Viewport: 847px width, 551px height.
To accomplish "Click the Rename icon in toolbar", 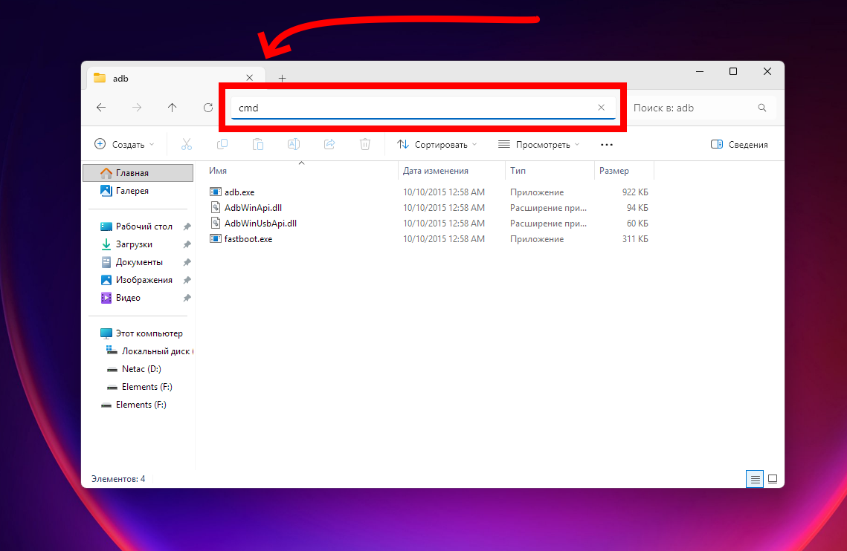I will tap(294, 145).
